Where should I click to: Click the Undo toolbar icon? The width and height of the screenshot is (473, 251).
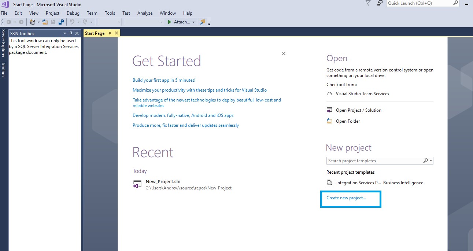[72, 22]
